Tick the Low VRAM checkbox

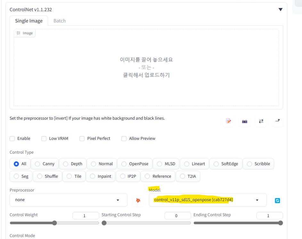44,139
